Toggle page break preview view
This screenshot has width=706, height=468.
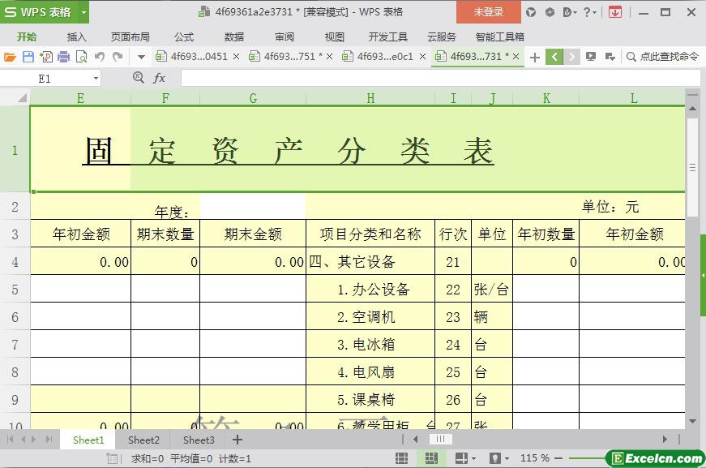click(430, 458)
